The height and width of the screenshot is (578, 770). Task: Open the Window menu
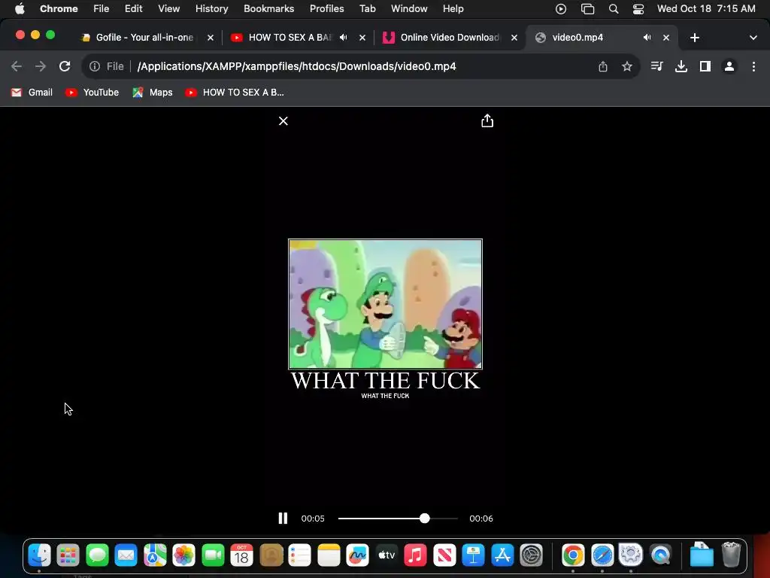409,9
